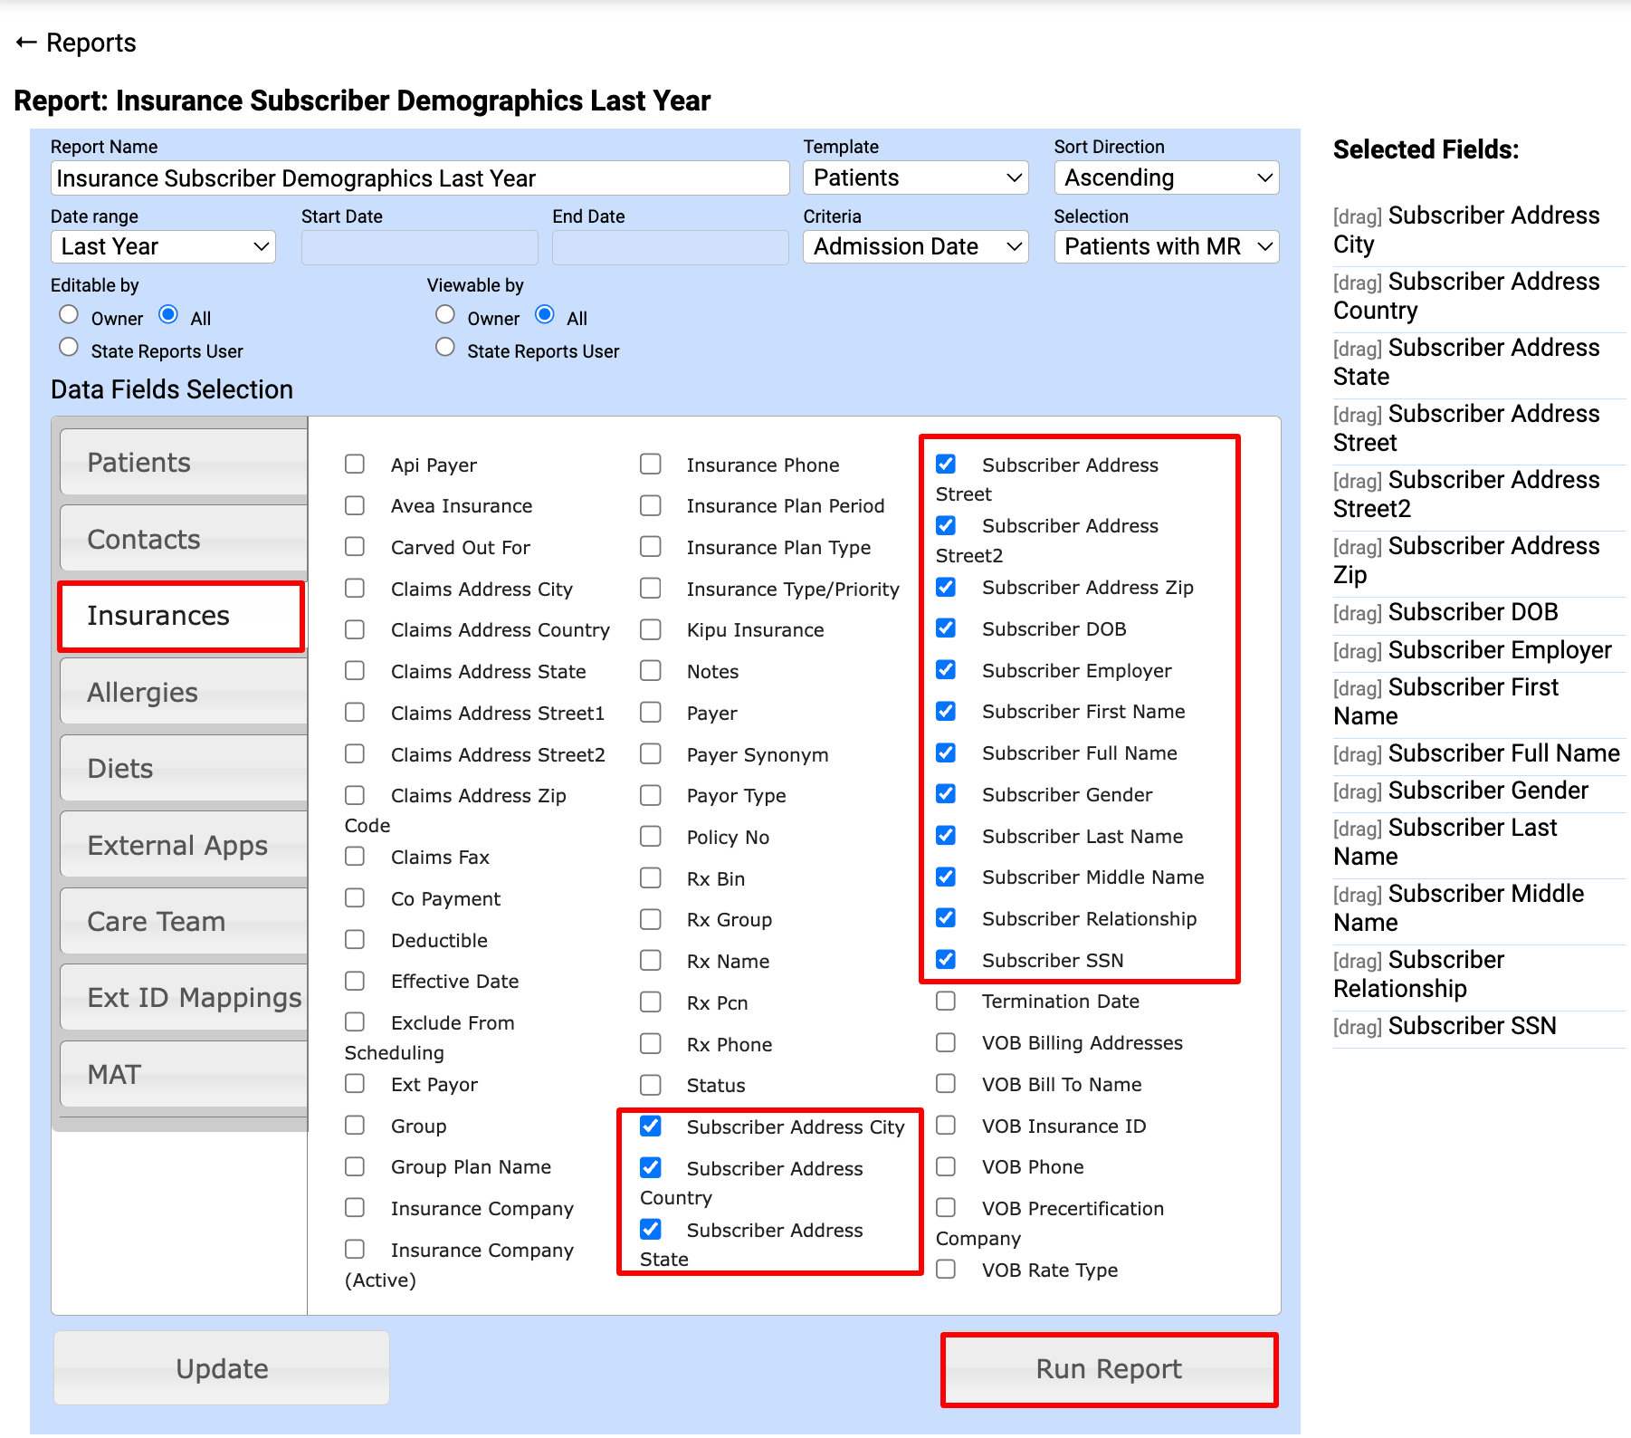
Task: Check the Insurance Company field checkbox
Action: pos(355,1208)
